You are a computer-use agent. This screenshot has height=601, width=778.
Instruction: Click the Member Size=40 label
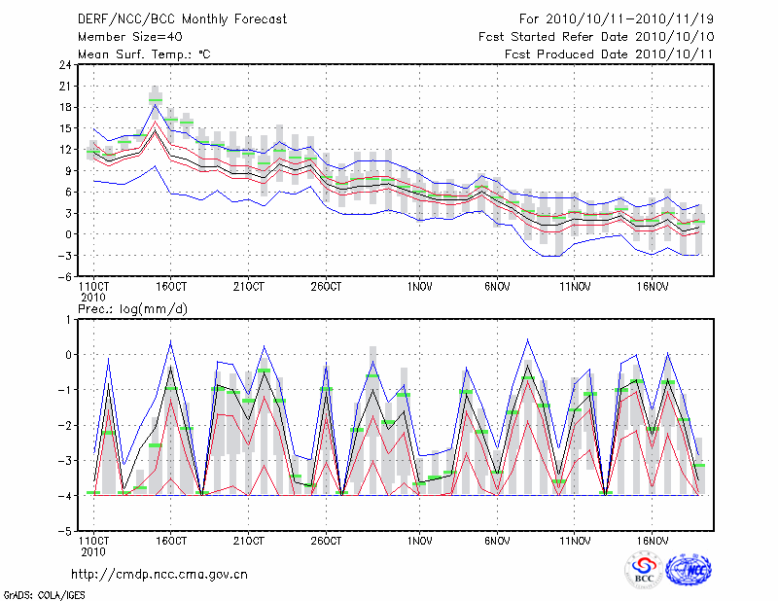[124, 36]
